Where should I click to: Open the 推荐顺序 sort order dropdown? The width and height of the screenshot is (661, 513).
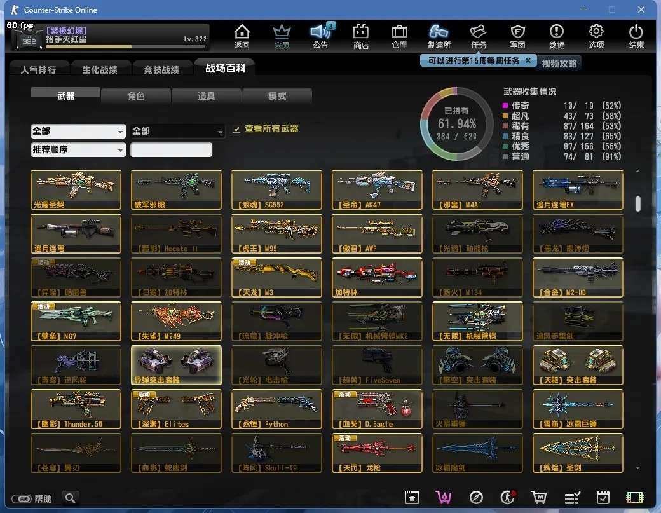[x=78, y=150]
